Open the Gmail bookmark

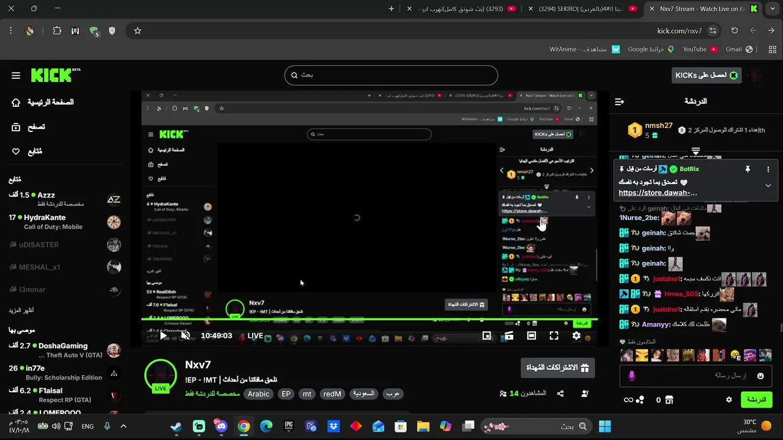pos(738,49)
